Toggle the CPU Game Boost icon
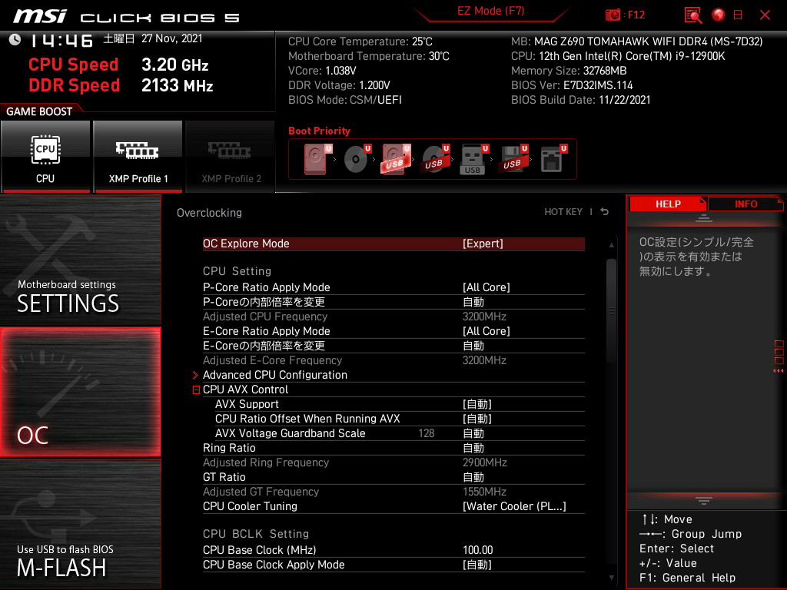Screen dimensions: 787x590 coord(45,157)
